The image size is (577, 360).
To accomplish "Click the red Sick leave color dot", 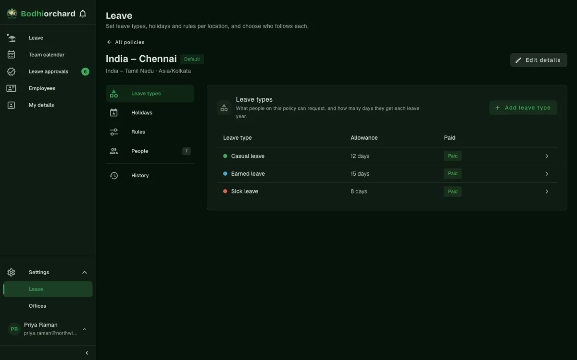I will (225, 192).
